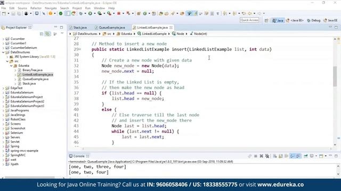Click the Toggle Mark Occurrences icon
The height and width of the screenshot is (191, 341).
[196, 13]
